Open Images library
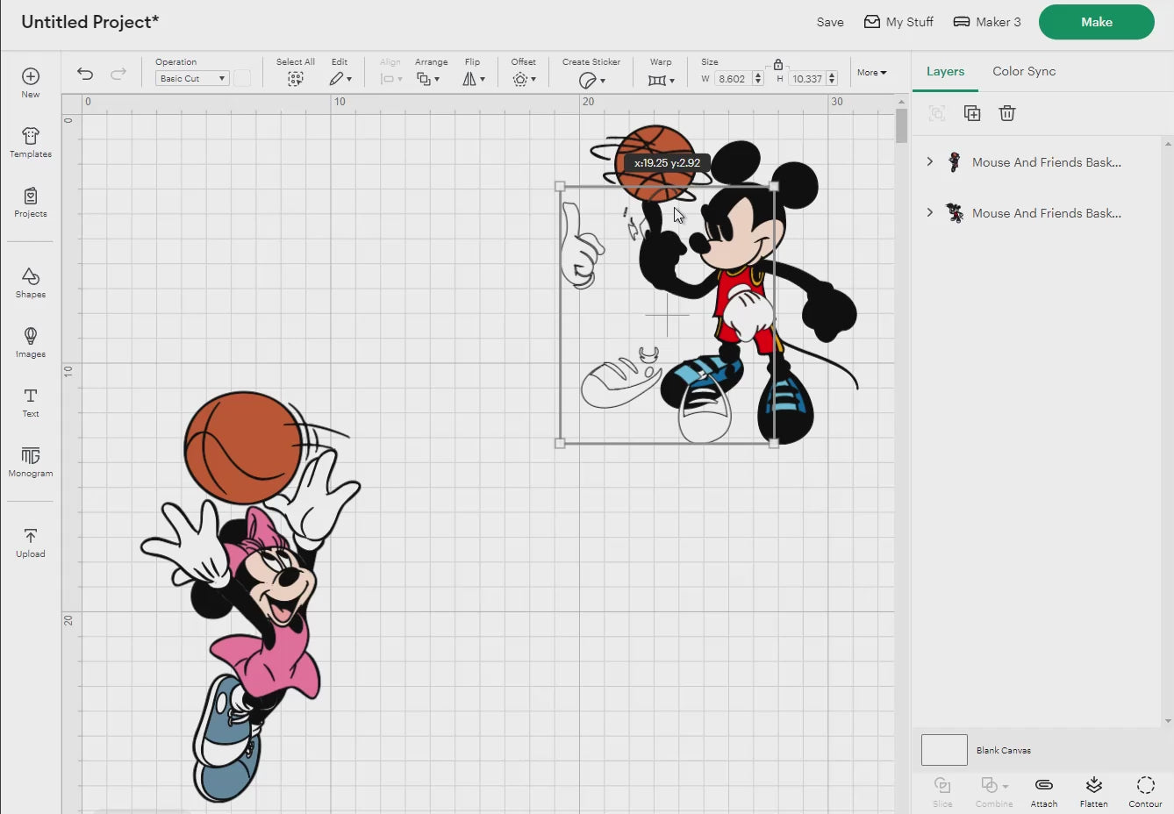Screen dimensions: 1174x814 click(x=31, y=342)
